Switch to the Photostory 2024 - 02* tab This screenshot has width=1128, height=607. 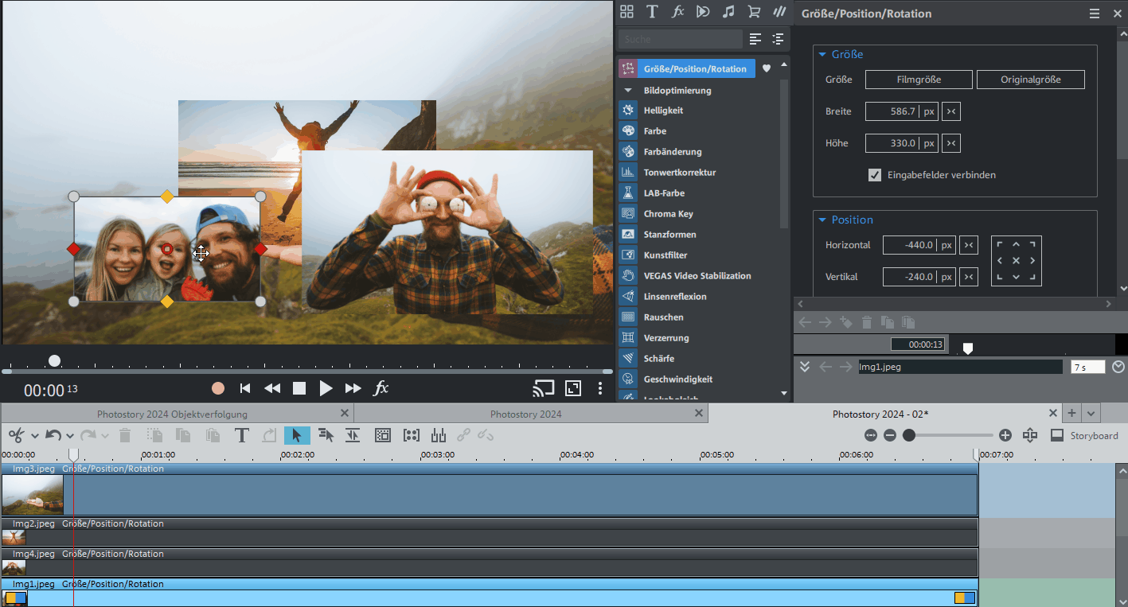[880, 414]
